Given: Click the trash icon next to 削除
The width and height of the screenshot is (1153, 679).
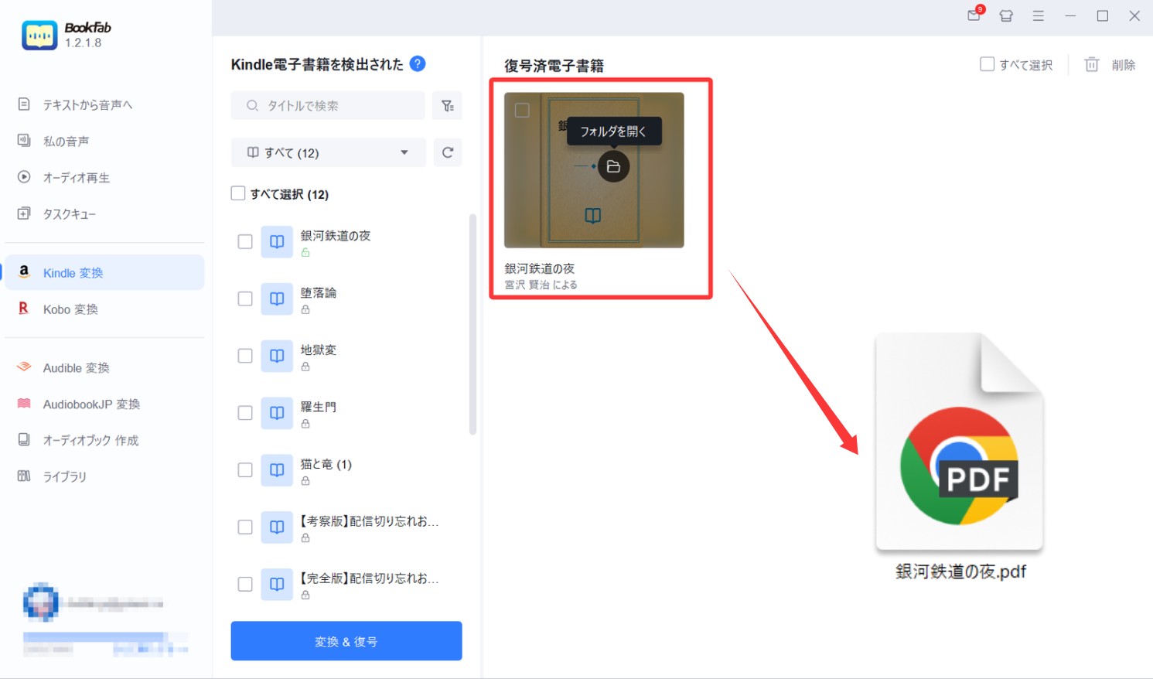Looking at the screenshot, I should coord(1091,65).
